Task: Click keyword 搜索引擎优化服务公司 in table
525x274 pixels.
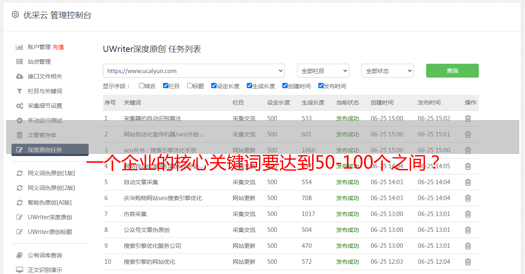Action: tap(152, 246)
